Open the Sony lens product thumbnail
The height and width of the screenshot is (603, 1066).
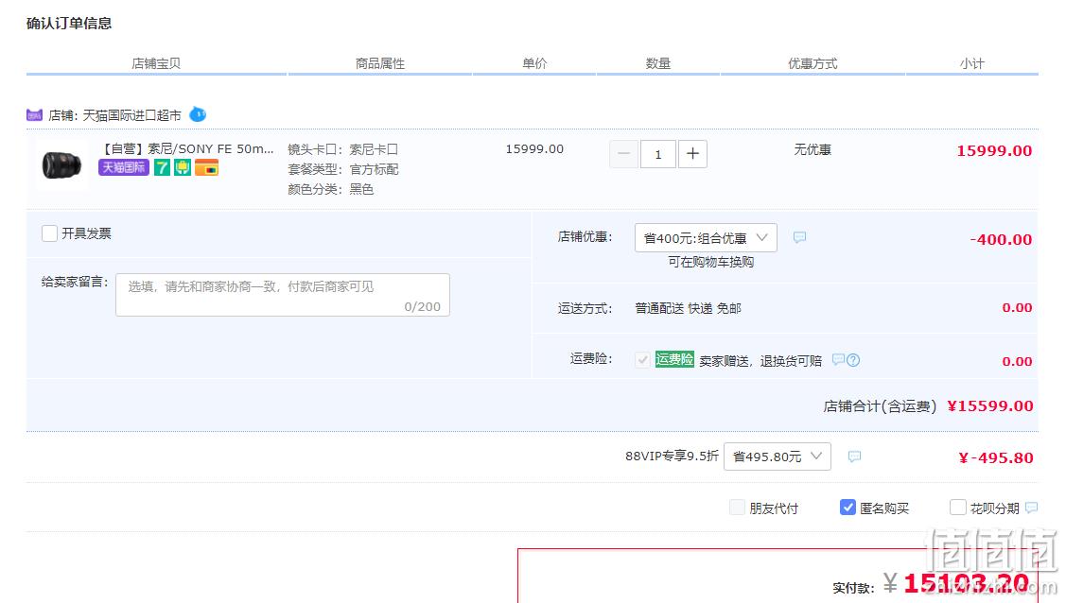[x=61, y=165]
